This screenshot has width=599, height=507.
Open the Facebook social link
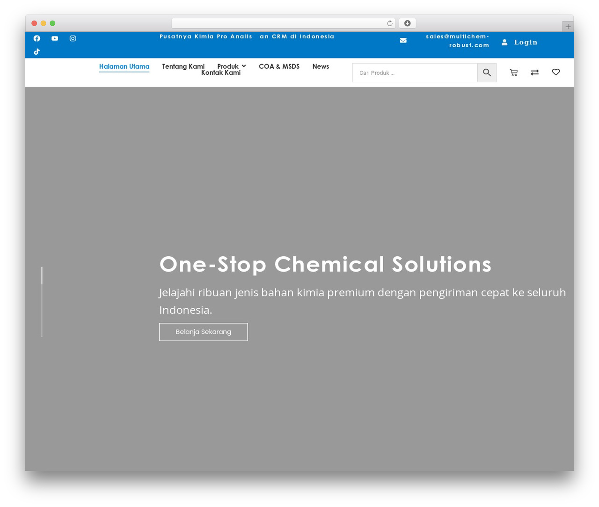click(37, 38)
